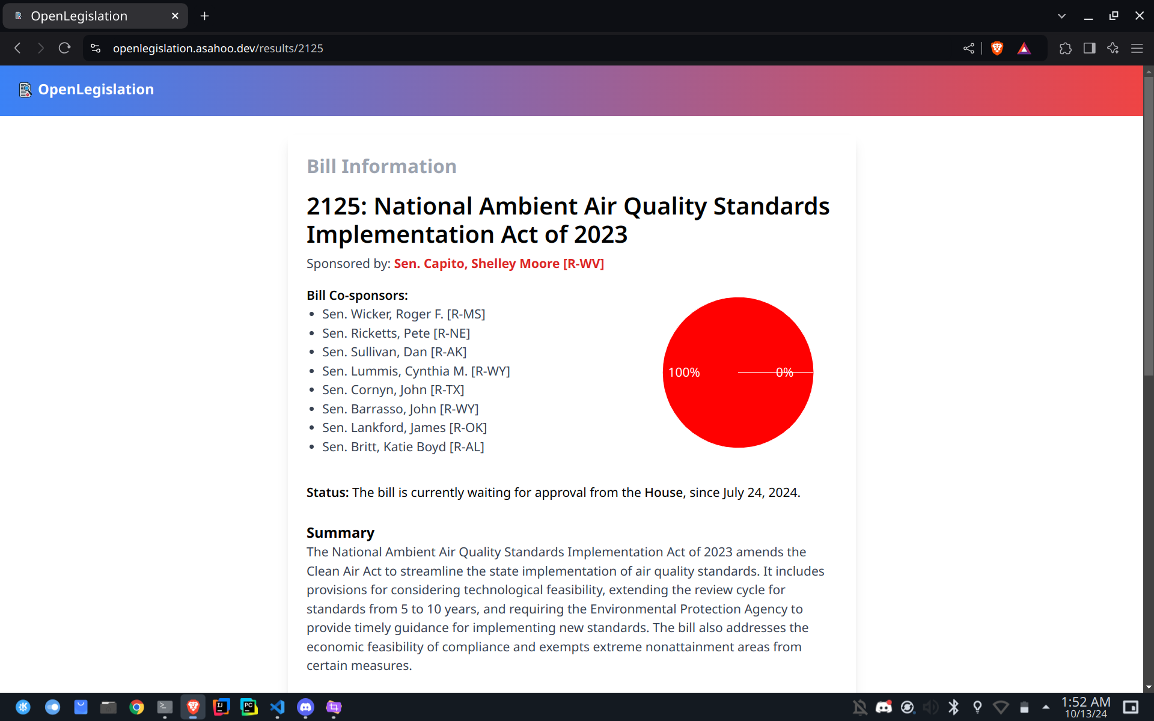The height and width of the screenshot is (721, 1154).
Task: Click the share page icon
Action: pyautogui.click(x=969, y=48)
